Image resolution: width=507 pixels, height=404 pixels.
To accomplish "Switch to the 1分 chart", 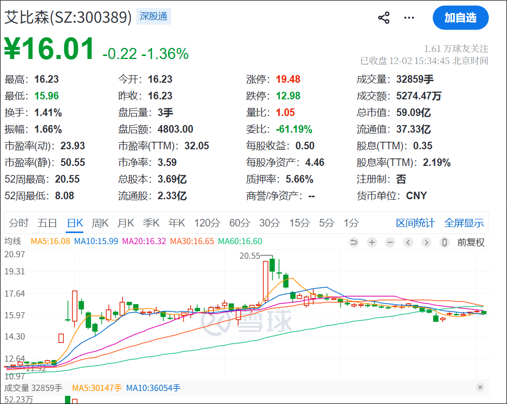I will [351, 223].
